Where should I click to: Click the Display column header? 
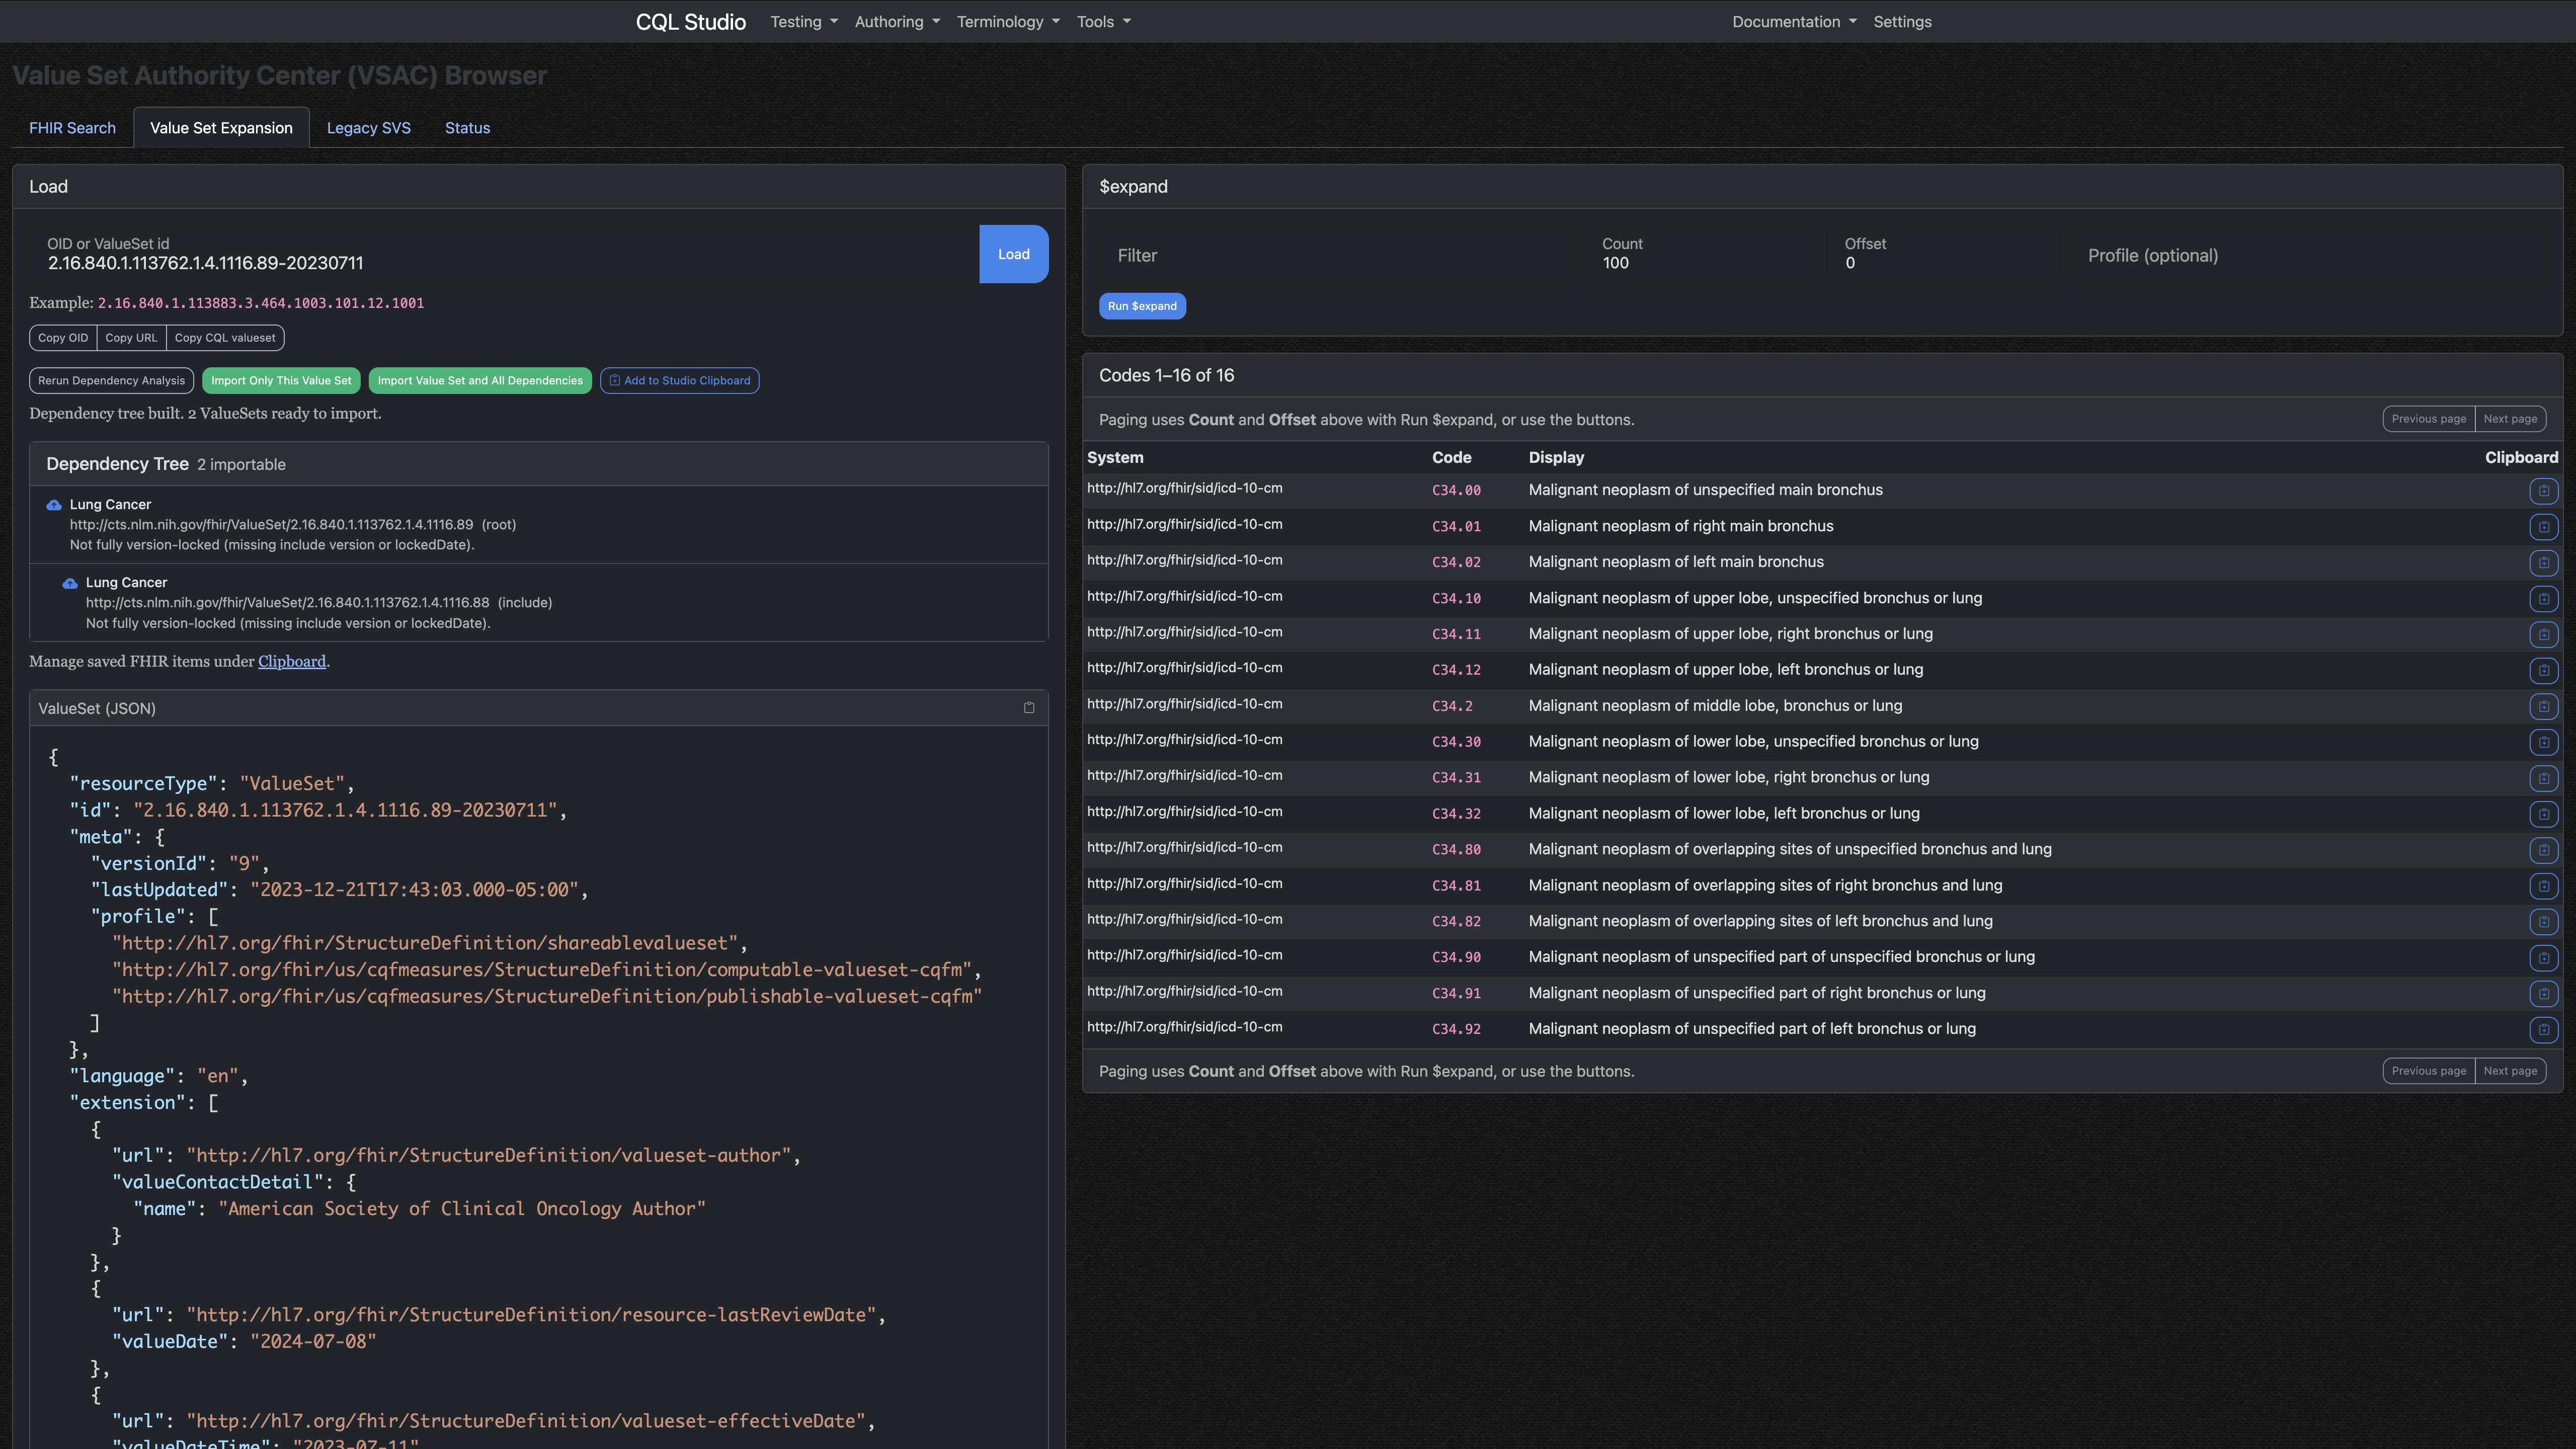pos(1556,457)
